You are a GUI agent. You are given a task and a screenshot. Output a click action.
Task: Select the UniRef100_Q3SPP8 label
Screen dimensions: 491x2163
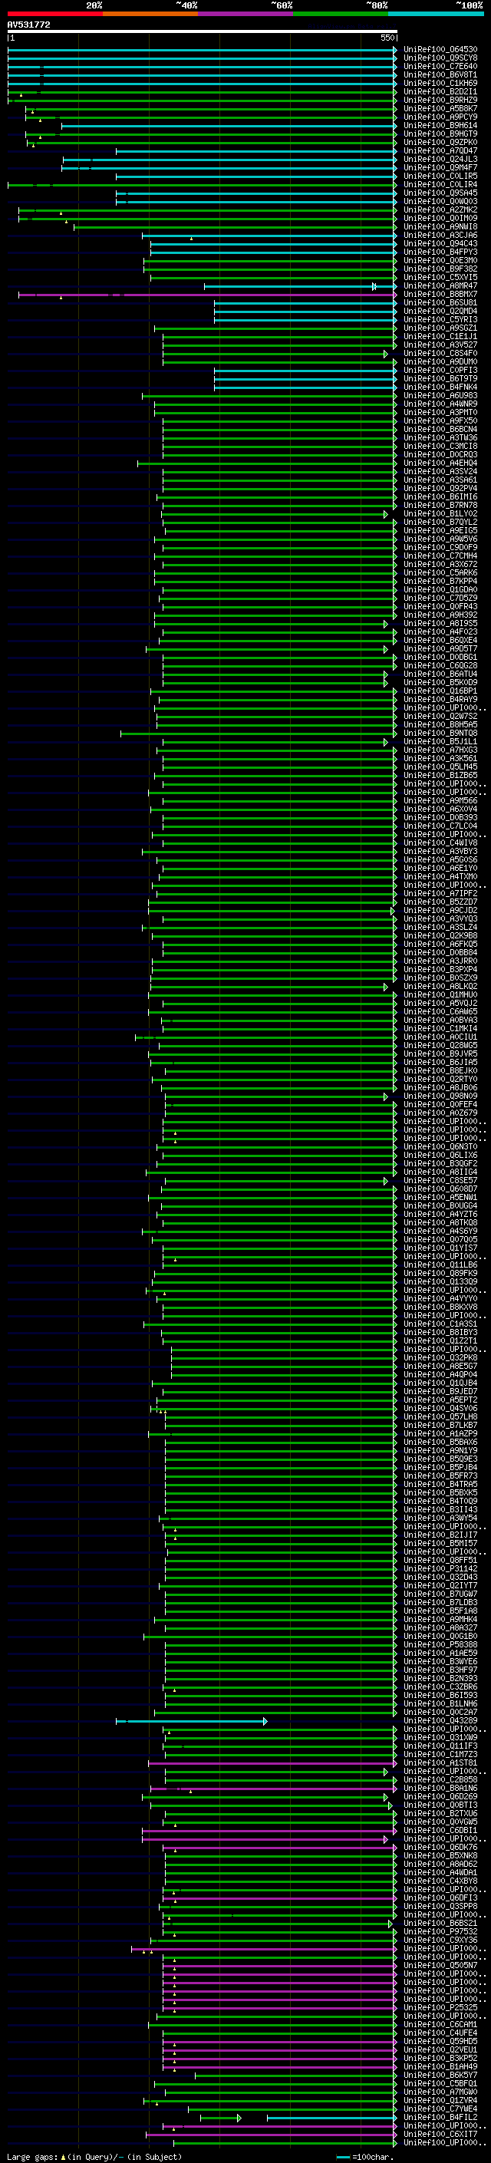point(440,1906)
